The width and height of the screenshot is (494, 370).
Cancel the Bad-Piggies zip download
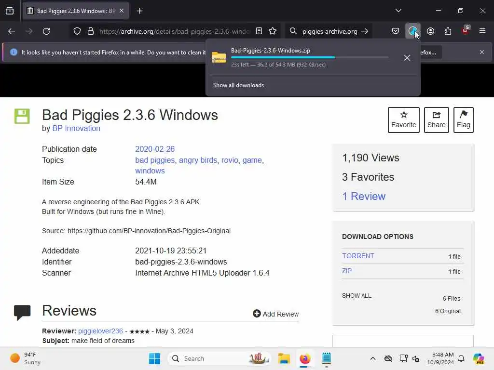tap(407, 58)
